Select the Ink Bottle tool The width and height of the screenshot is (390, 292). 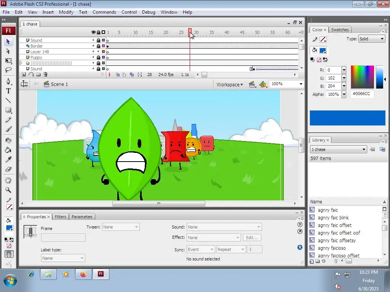[x=8, y=140]
